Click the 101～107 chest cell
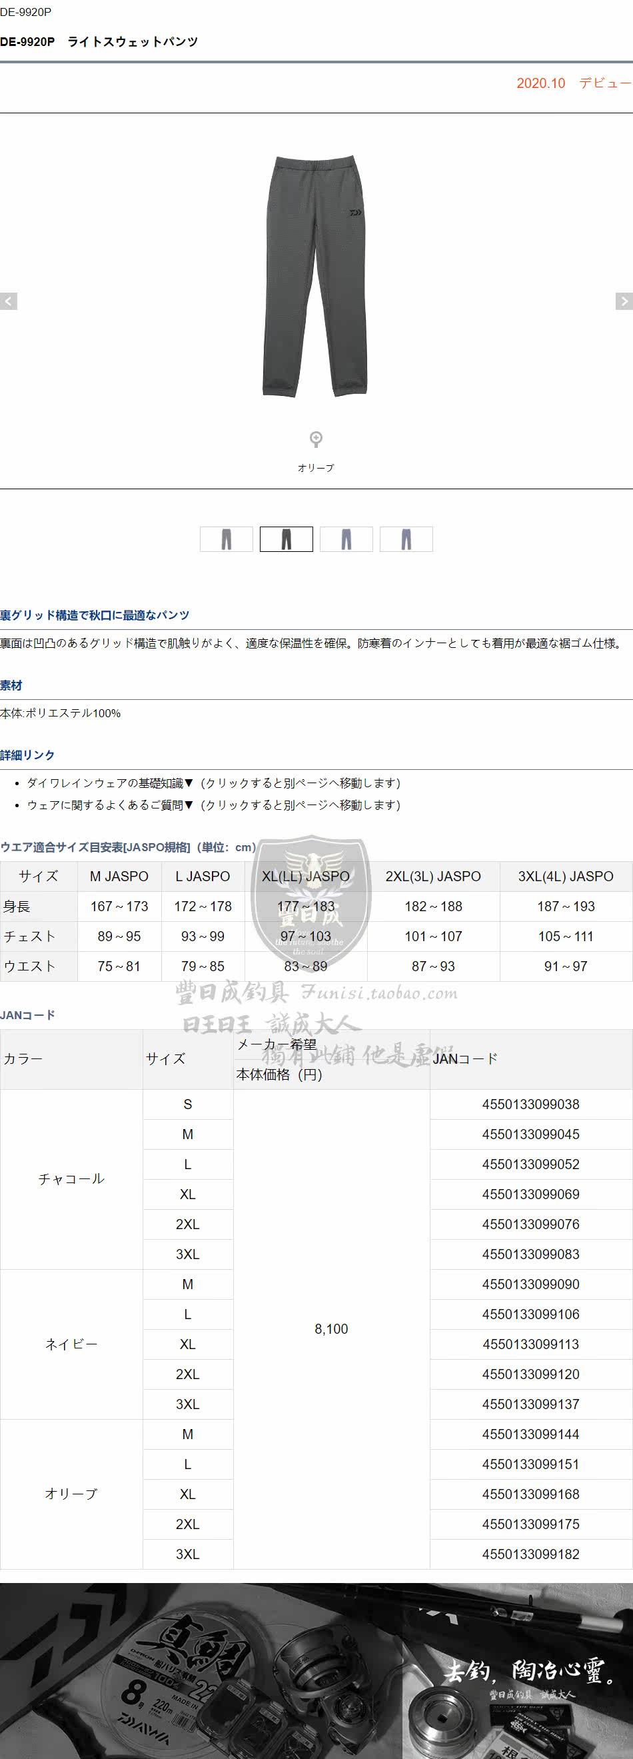 434,937
